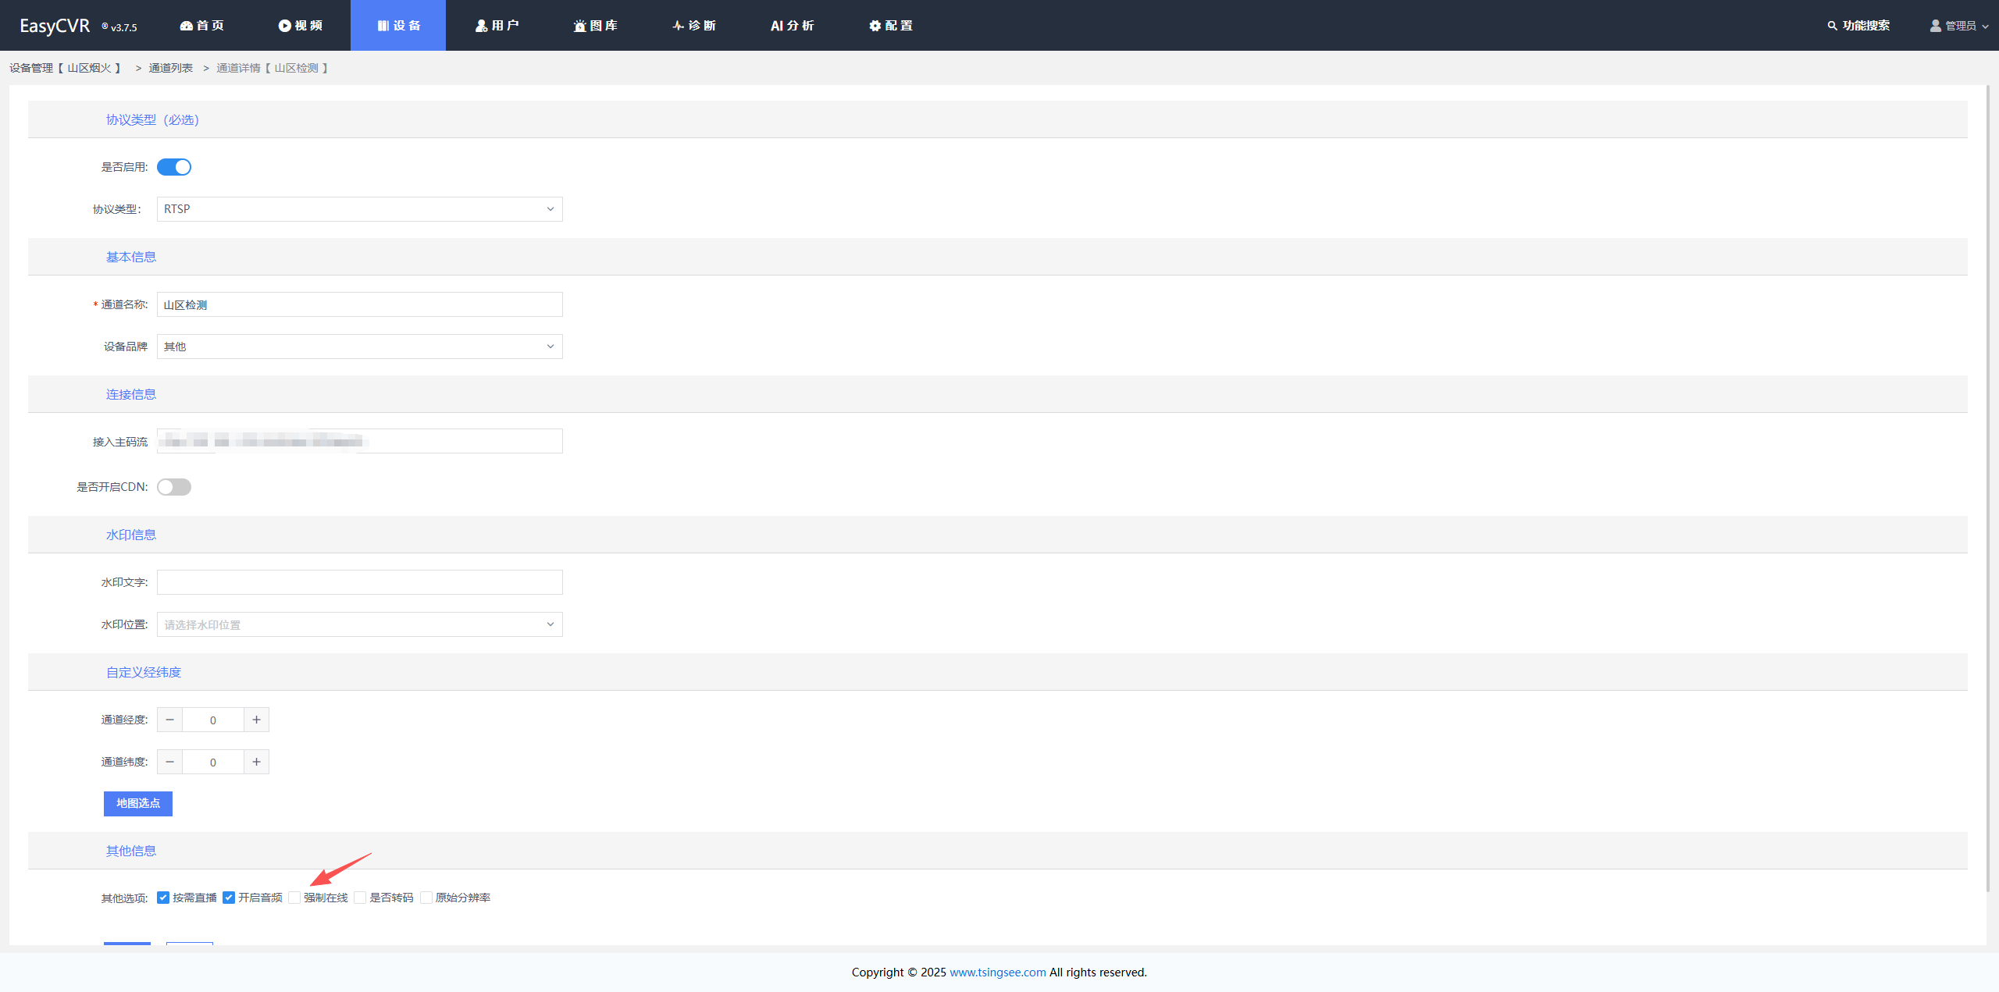The height and width of the screenshot is (992, 1999).
Task: Click the diagnosis pulse icon in navbar
Action: (x=678, y=26)
